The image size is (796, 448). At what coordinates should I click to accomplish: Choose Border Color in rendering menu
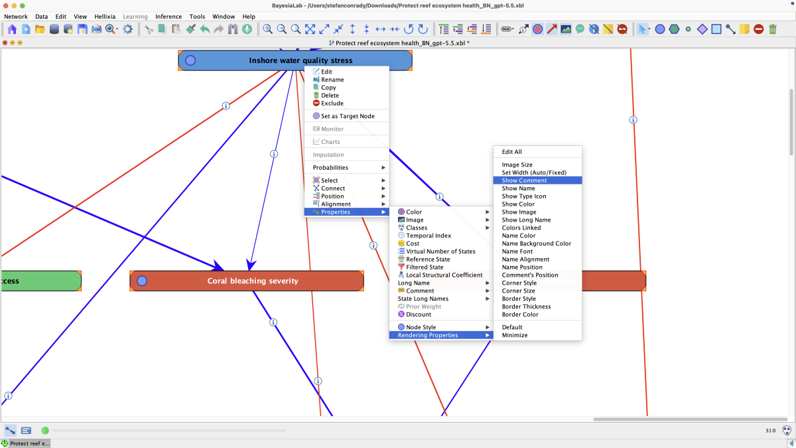pyautogui.click(x=537, y=315)
